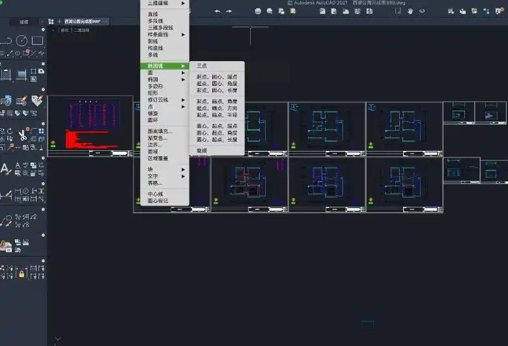Select 起点, 端点, 半径 in submenu
This screenshot has height=346, width=508.
(x=217, y=115)
